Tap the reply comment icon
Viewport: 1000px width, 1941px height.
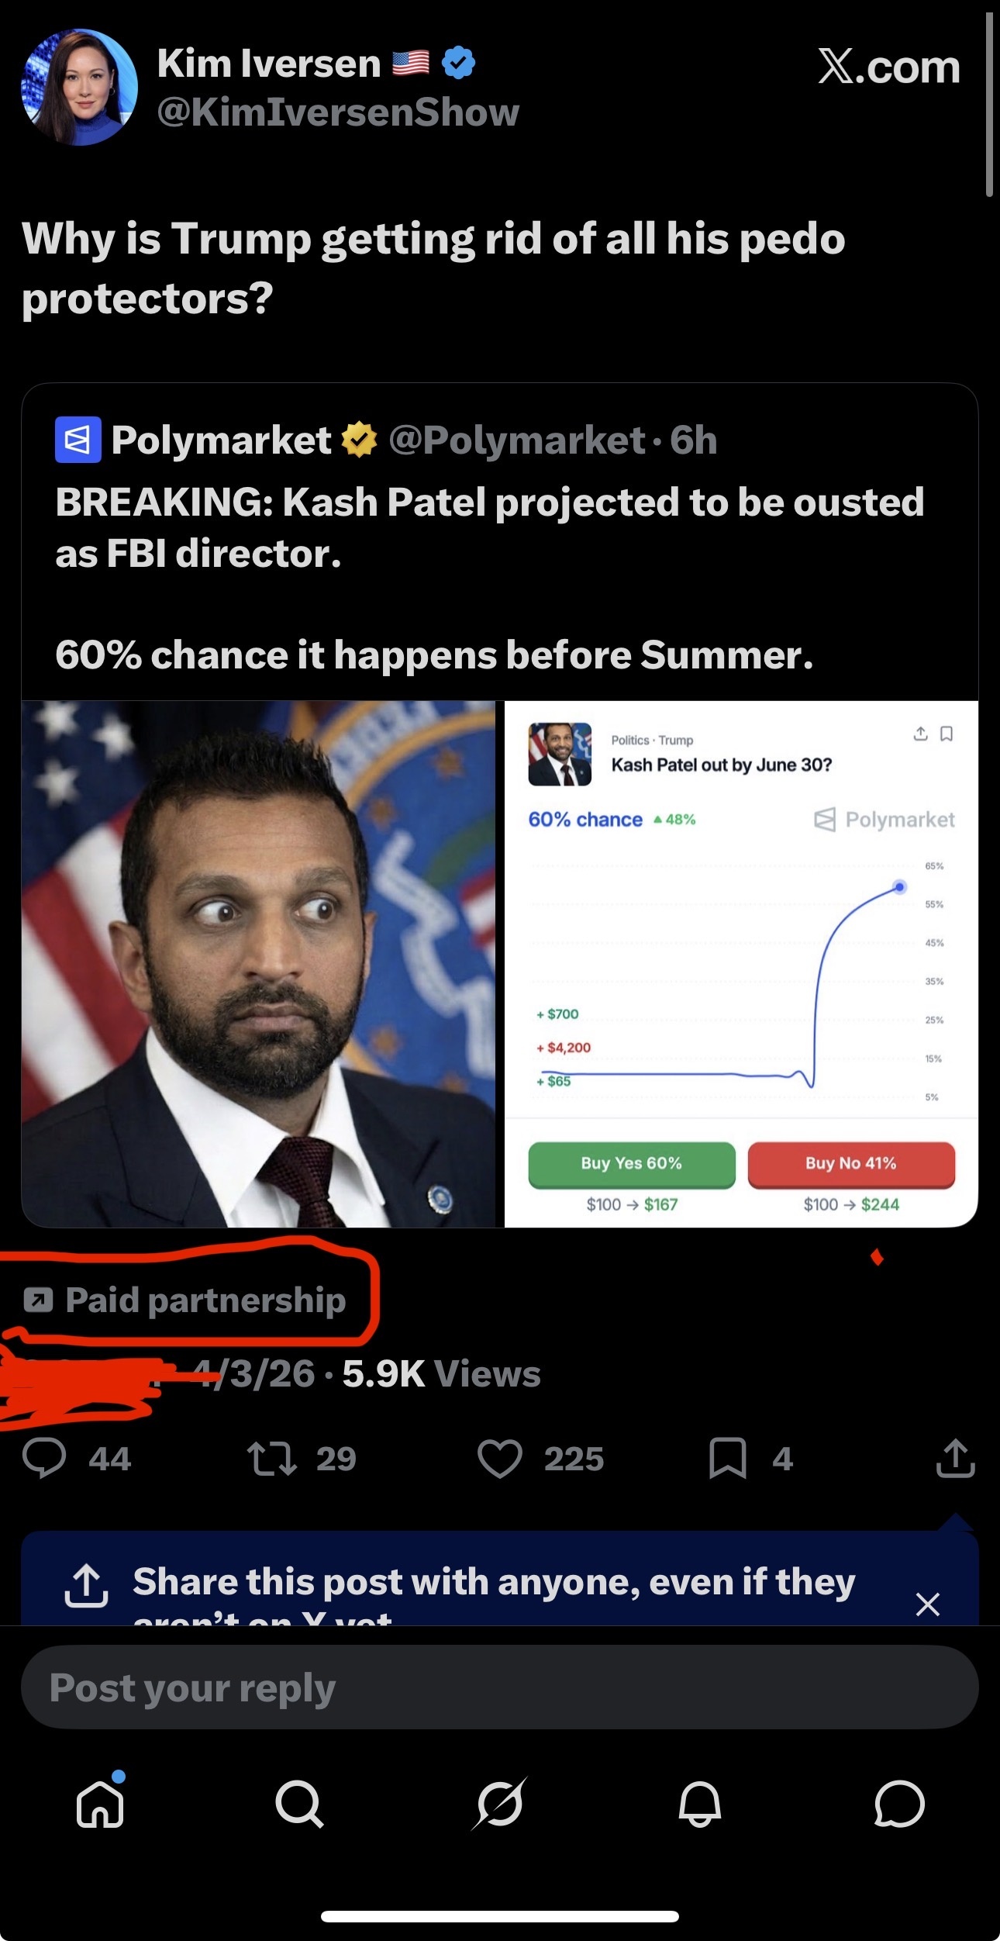click(44, 1459)
